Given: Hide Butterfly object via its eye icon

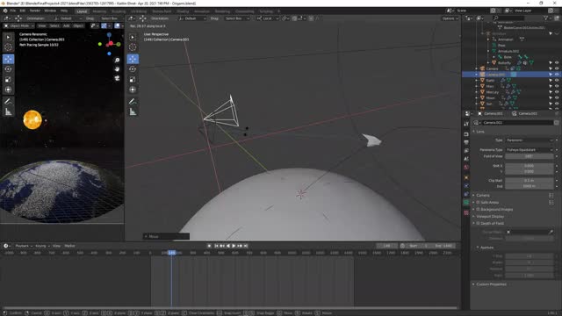Looking at the screenshot, I should [557, 62].
